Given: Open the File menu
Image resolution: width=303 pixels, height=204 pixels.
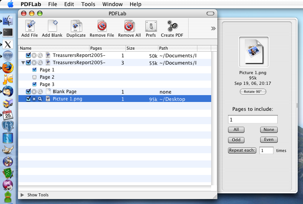Looking at the screenshot, I should (x=52, y=4).
